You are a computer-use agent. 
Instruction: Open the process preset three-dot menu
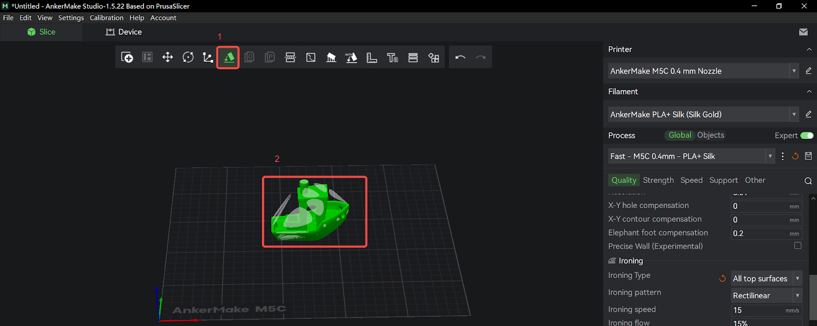(x=783, y=156)
